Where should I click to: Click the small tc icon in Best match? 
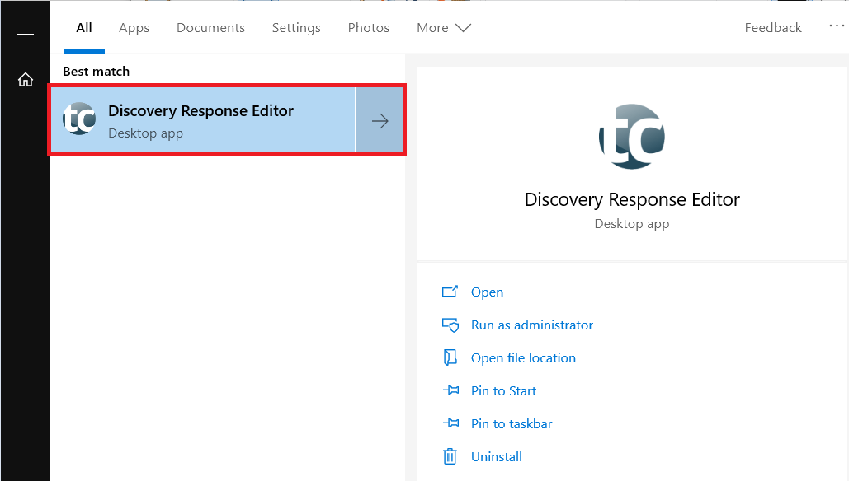[x=79, y=120]
